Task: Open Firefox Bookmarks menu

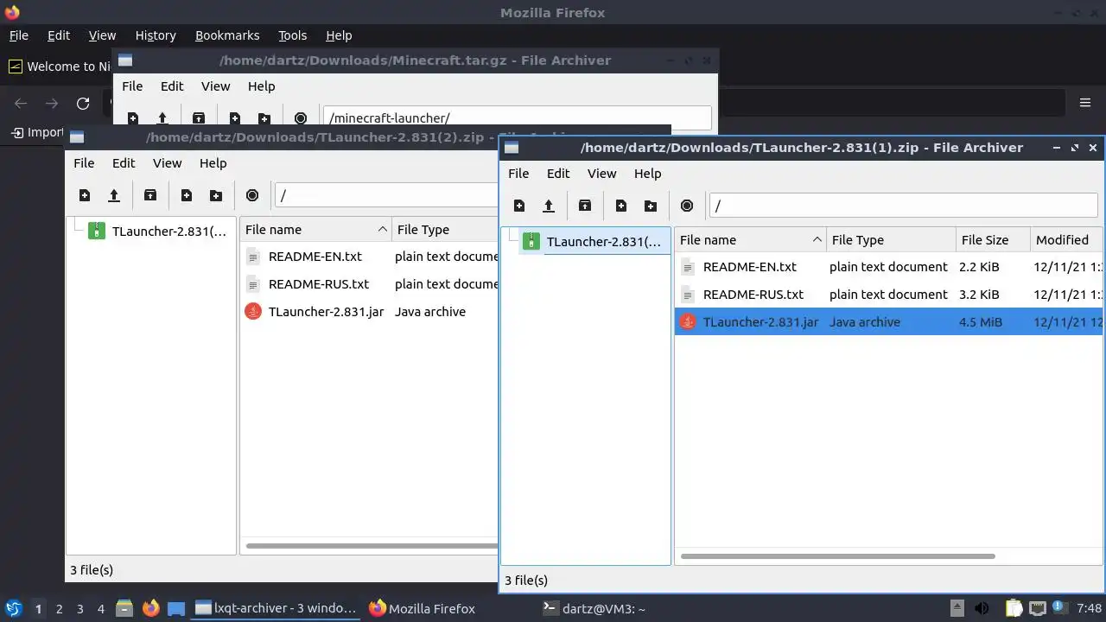Action: click(x=227, y=35)
